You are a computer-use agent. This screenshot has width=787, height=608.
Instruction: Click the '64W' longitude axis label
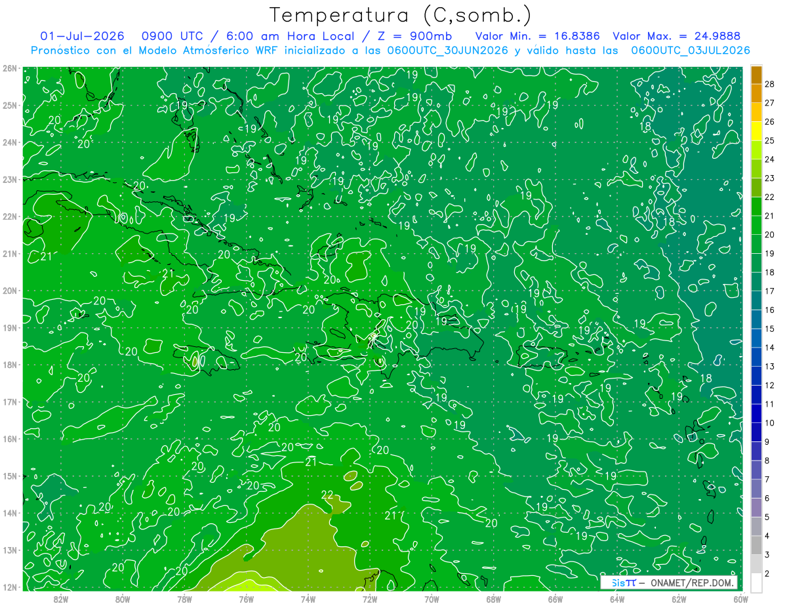click(x=617, y=599)
